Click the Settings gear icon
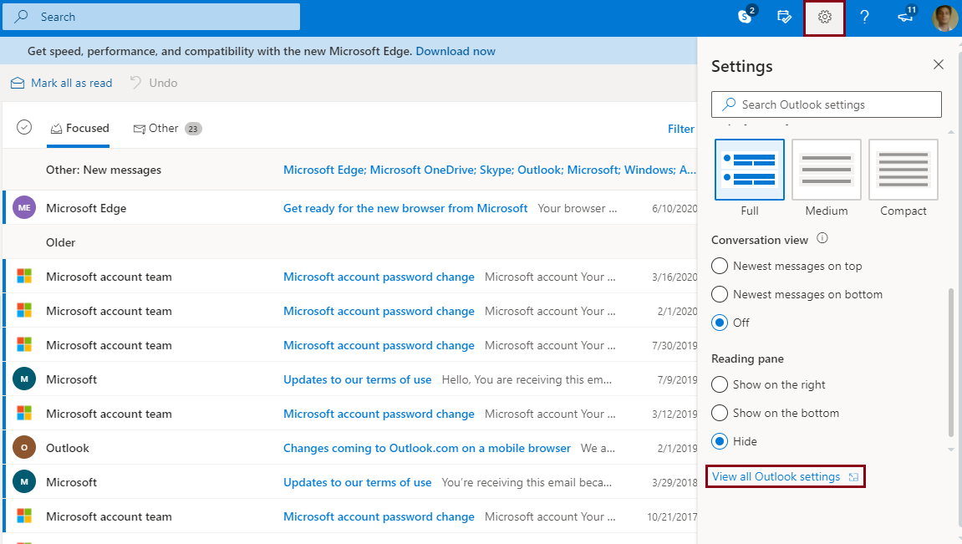Viewport: 962px width, 544px height. click(825, 18)
